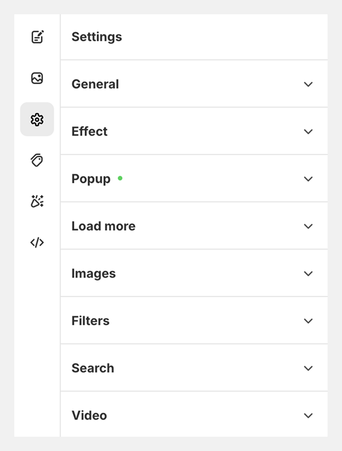The width and height of the screenshot is (342, 451).
Task: Open the tags sidebar icon
Action: click(x=37, y=160)
